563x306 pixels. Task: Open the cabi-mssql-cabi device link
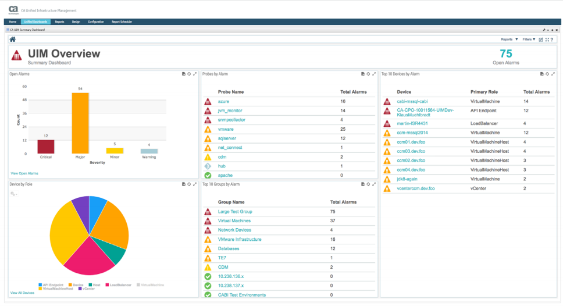click(412, 102)
